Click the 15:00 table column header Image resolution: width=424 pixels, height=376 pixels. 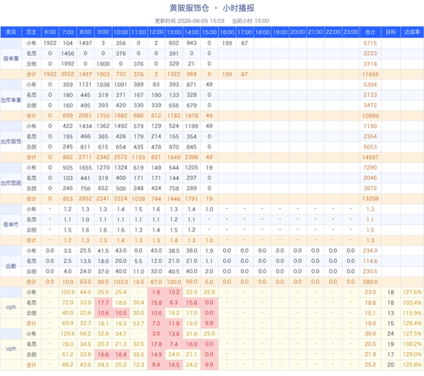pyautogui.click(x=209, y=32)
